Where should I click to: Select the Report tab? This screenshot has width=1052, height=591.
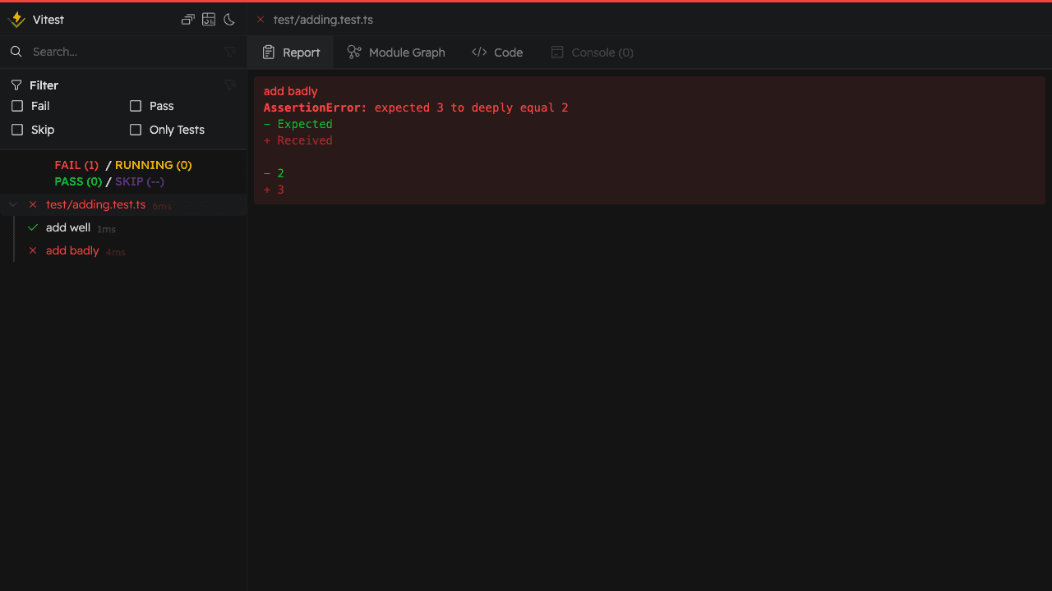click(291, 53)
